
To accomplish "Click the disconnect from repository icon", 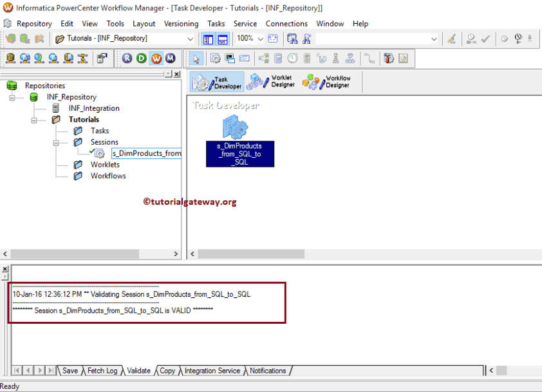I will 25,39.
